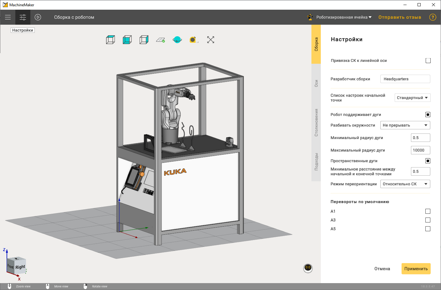Check the A5 flip checkbox
The width and height of the screenshot is (441, 290).
[428, 229]
